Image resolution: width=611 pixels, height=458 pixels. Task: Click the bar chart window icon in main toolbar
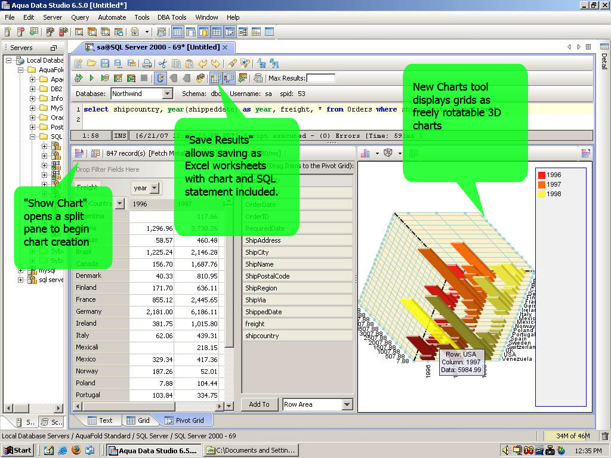pyautogui.click(x=256, y=32)
